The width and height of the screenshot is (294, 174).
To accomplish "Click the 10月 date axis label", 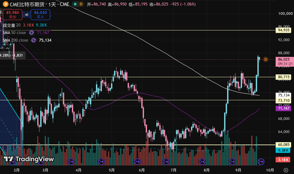I will pos(270,170).
